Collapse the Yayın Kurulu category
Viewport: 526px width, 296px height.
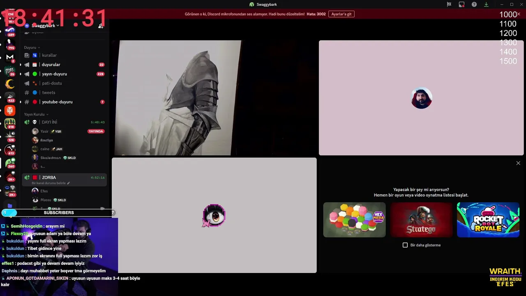point(36,114)
